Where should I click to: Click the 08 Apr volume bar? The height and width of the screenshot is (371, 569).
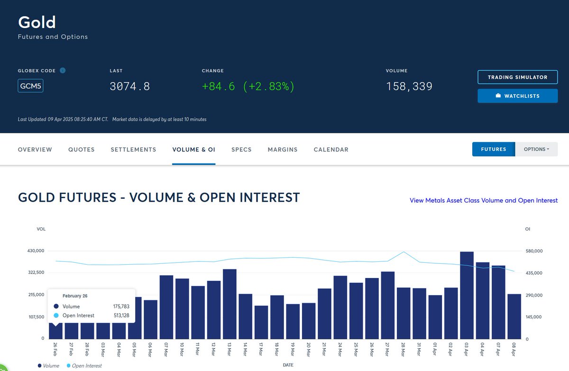click(x=514, y=316)
